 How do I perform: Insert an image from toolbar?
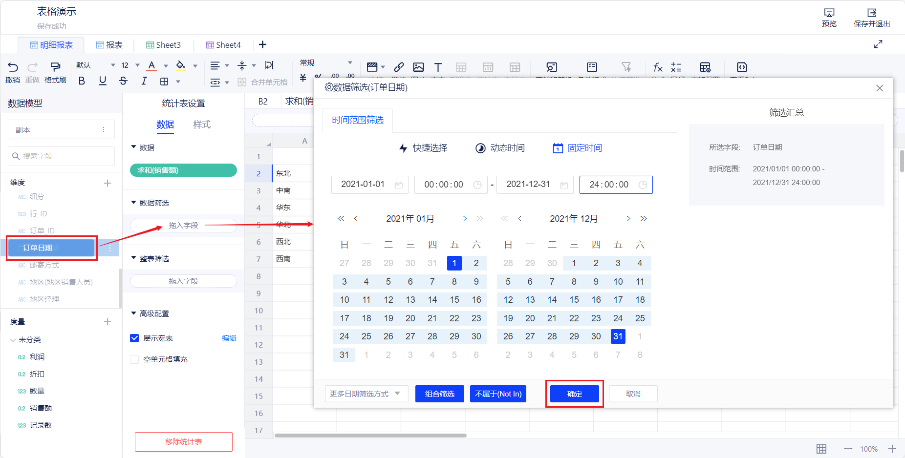(x=418, y=67)
